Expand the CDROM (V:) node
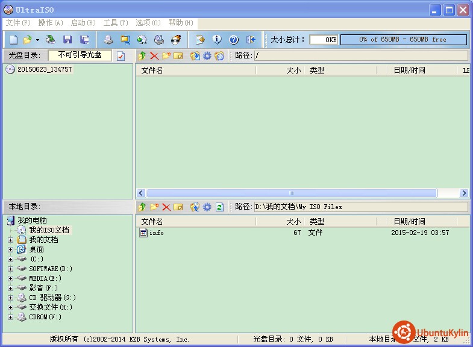 [11, 317]
